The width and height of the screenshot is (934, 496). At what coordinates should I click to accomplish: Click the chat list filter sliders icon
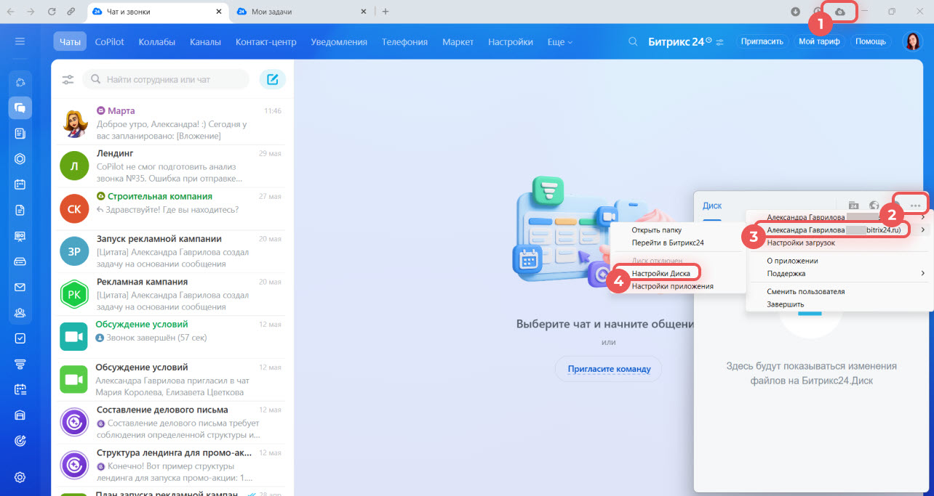(x=68, y=80)
